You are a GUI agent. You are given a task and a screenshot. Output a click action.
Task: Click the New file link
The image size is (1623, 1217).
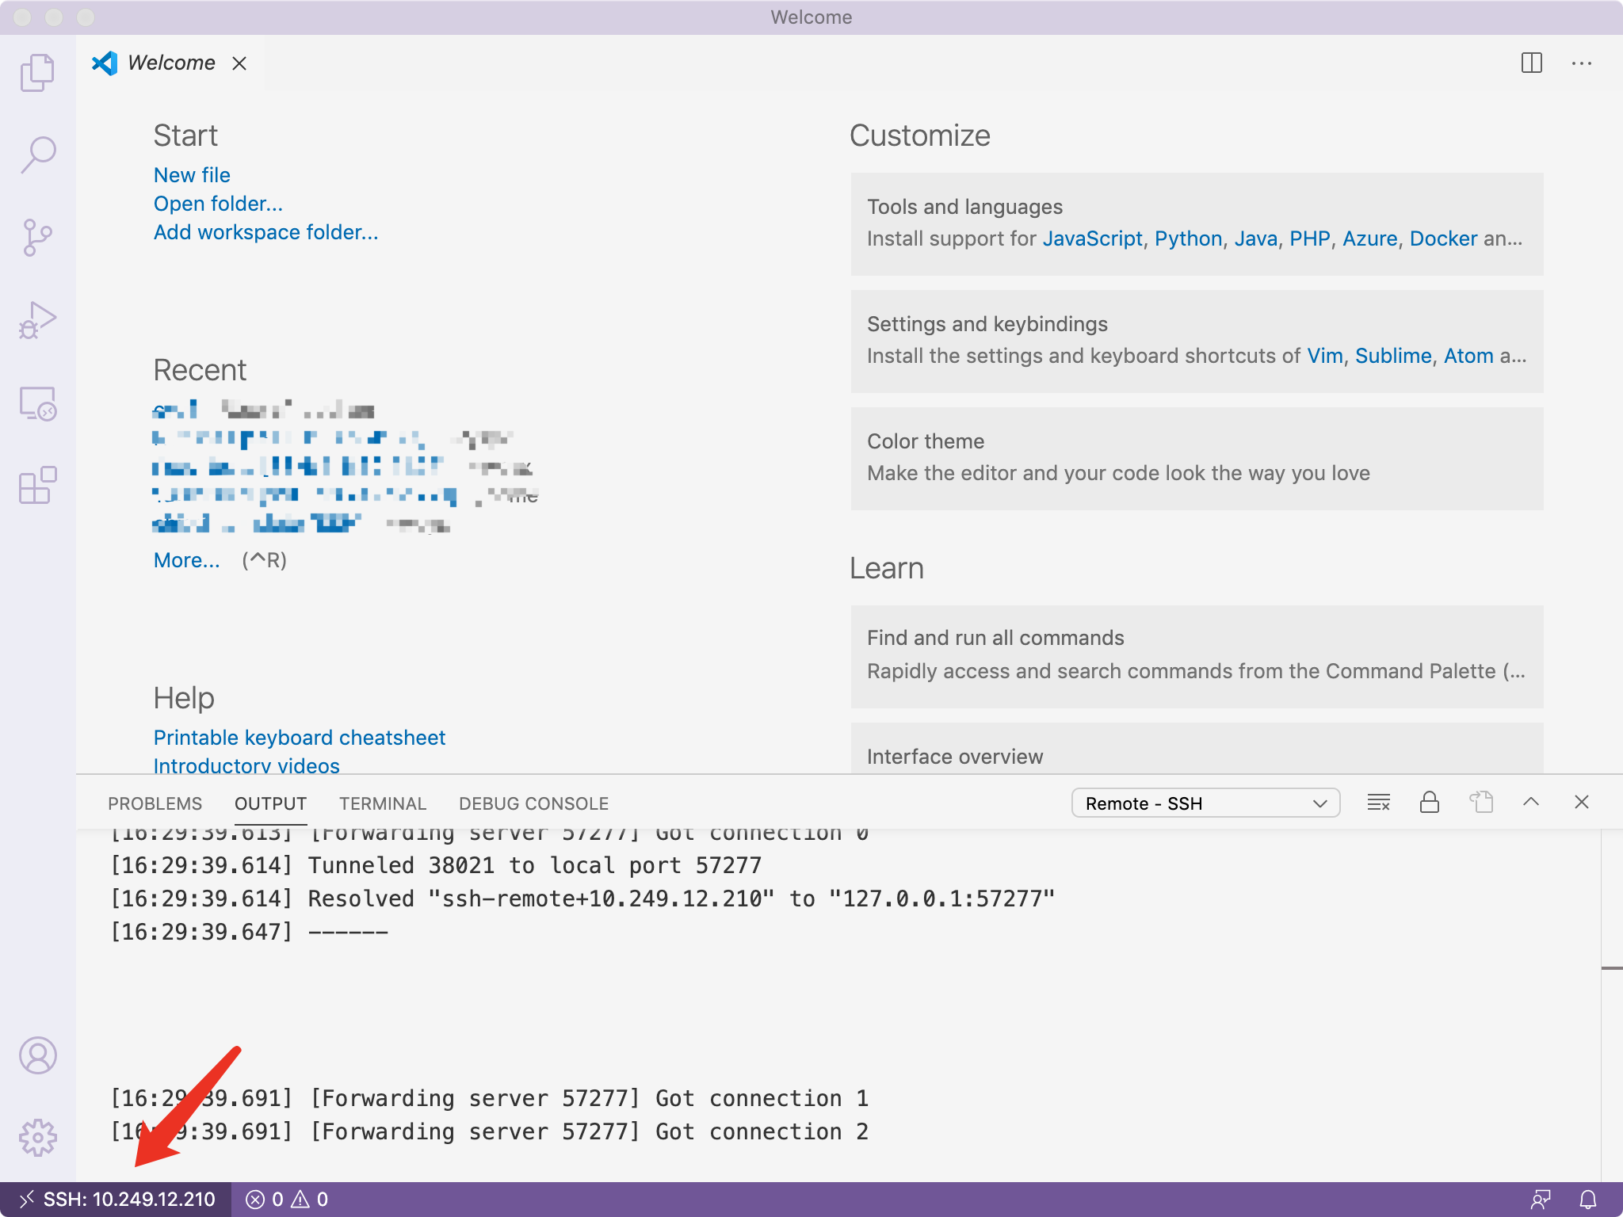tap(192, 175)
